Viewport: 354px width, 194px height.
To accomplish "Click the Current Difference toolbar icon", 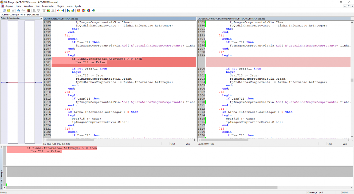I will tap(48, 10).
